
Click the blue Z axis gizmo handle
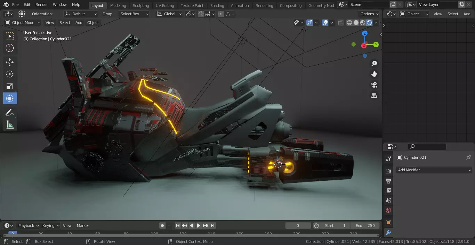coord(365,33)
